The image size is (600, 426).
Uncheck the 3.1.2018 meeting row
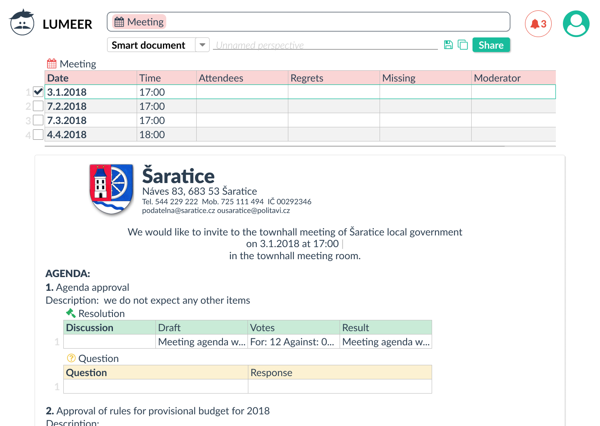click(x=38, y=92)
